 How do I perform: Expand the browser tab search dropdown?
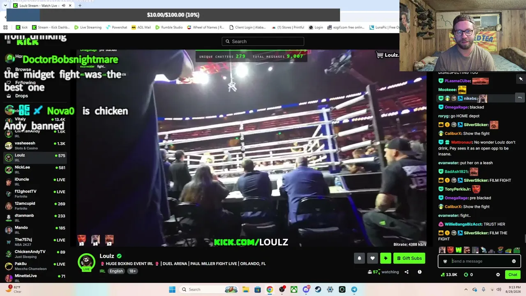pos(5,6)
